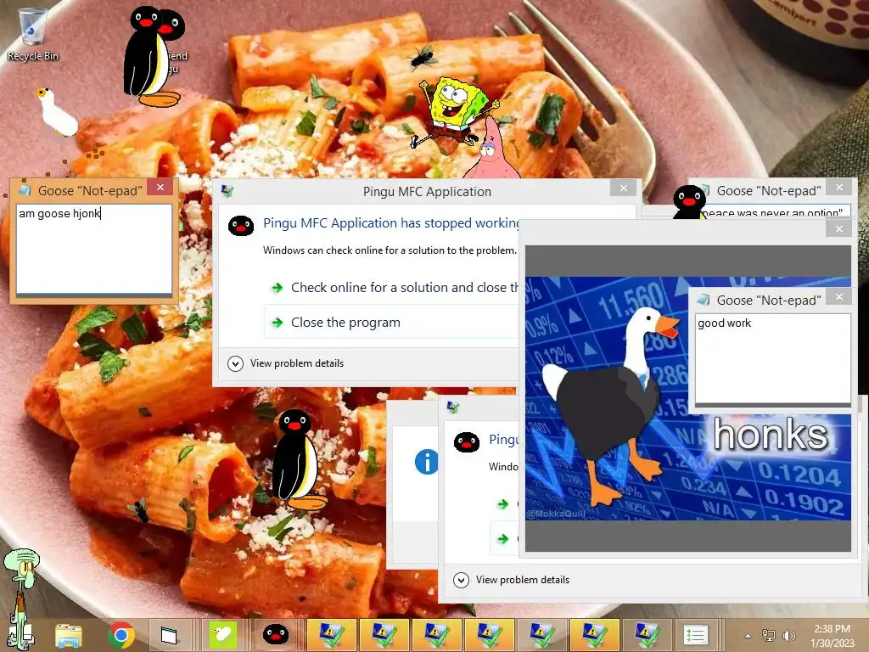Click the white goose taskbar icon
Image resolution: width=869 pixels, height=652 pixels.
222,635
